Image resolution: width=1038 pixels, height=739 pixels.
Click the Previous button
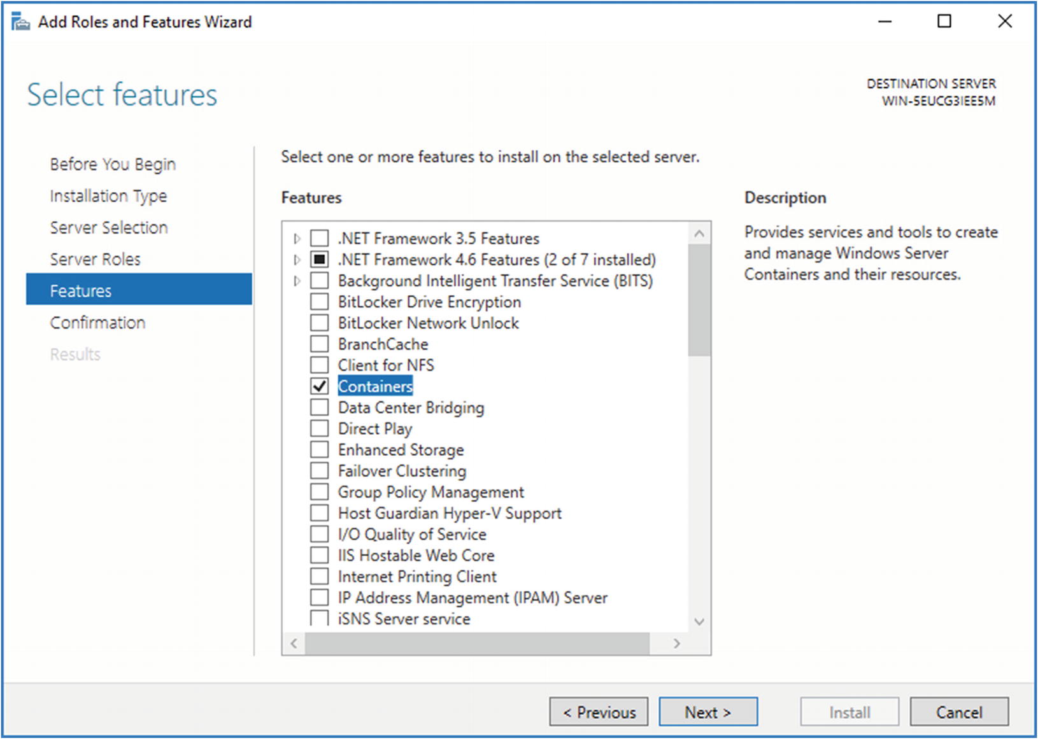(599, 712)
